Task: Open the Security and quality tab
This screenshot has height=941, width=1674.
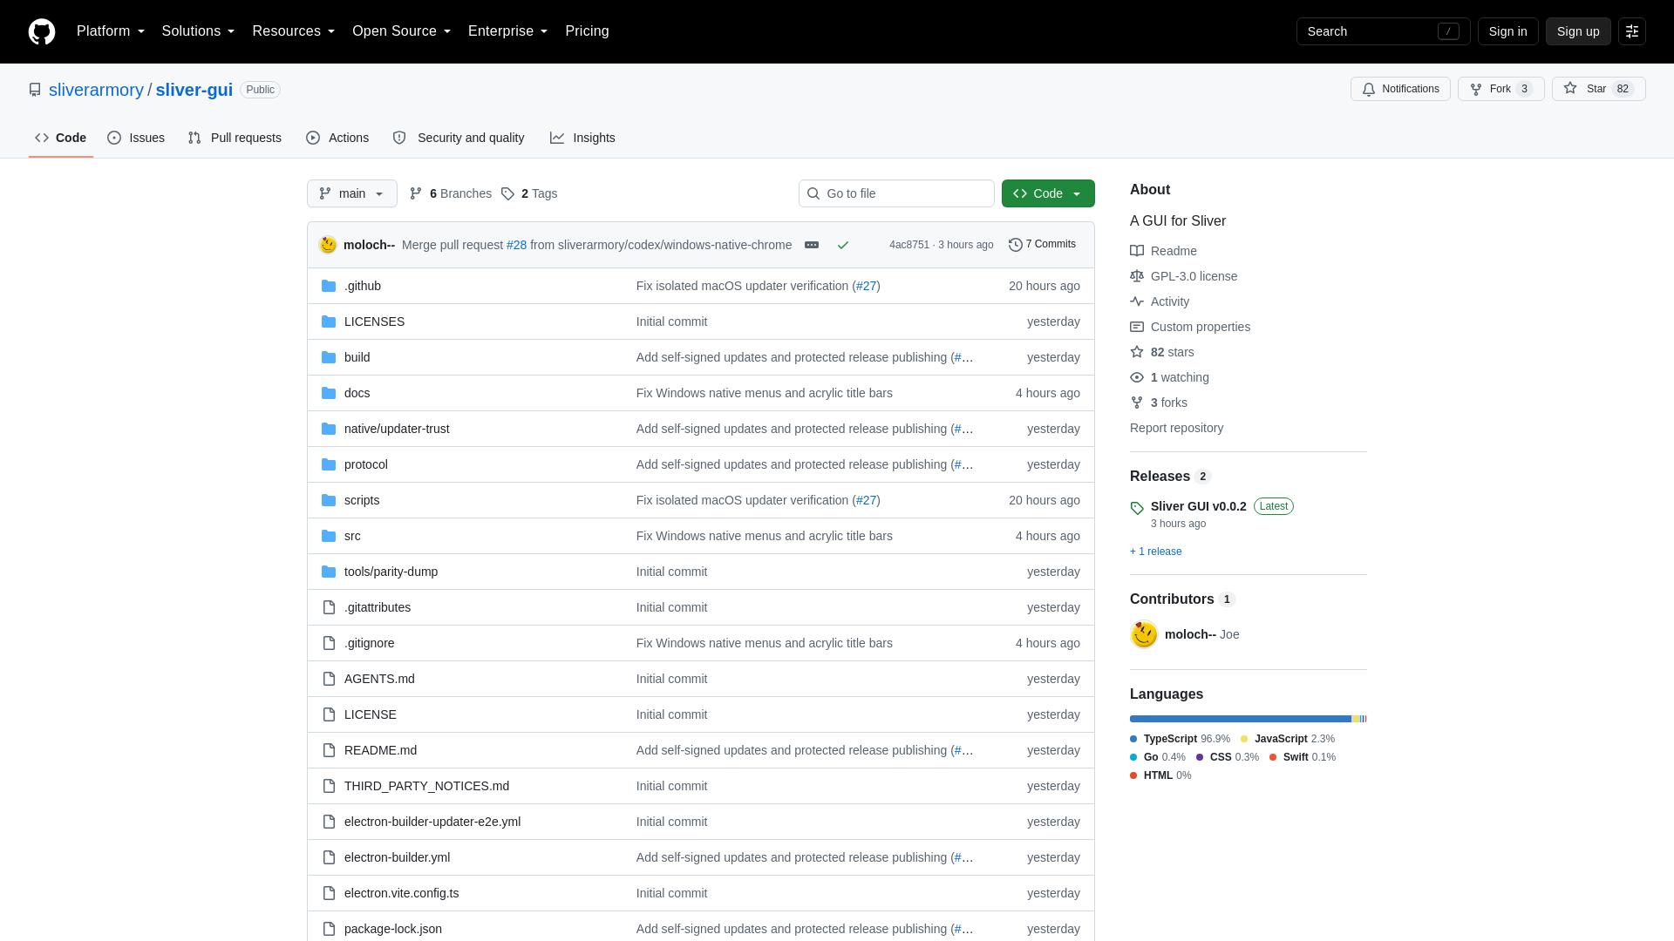Action: coord(459,138)
